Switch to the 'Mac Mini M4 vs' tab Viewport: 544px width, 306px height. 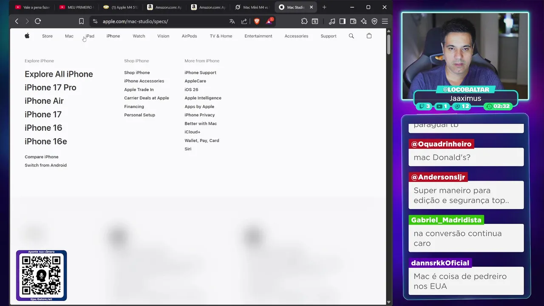pos(252,7)
